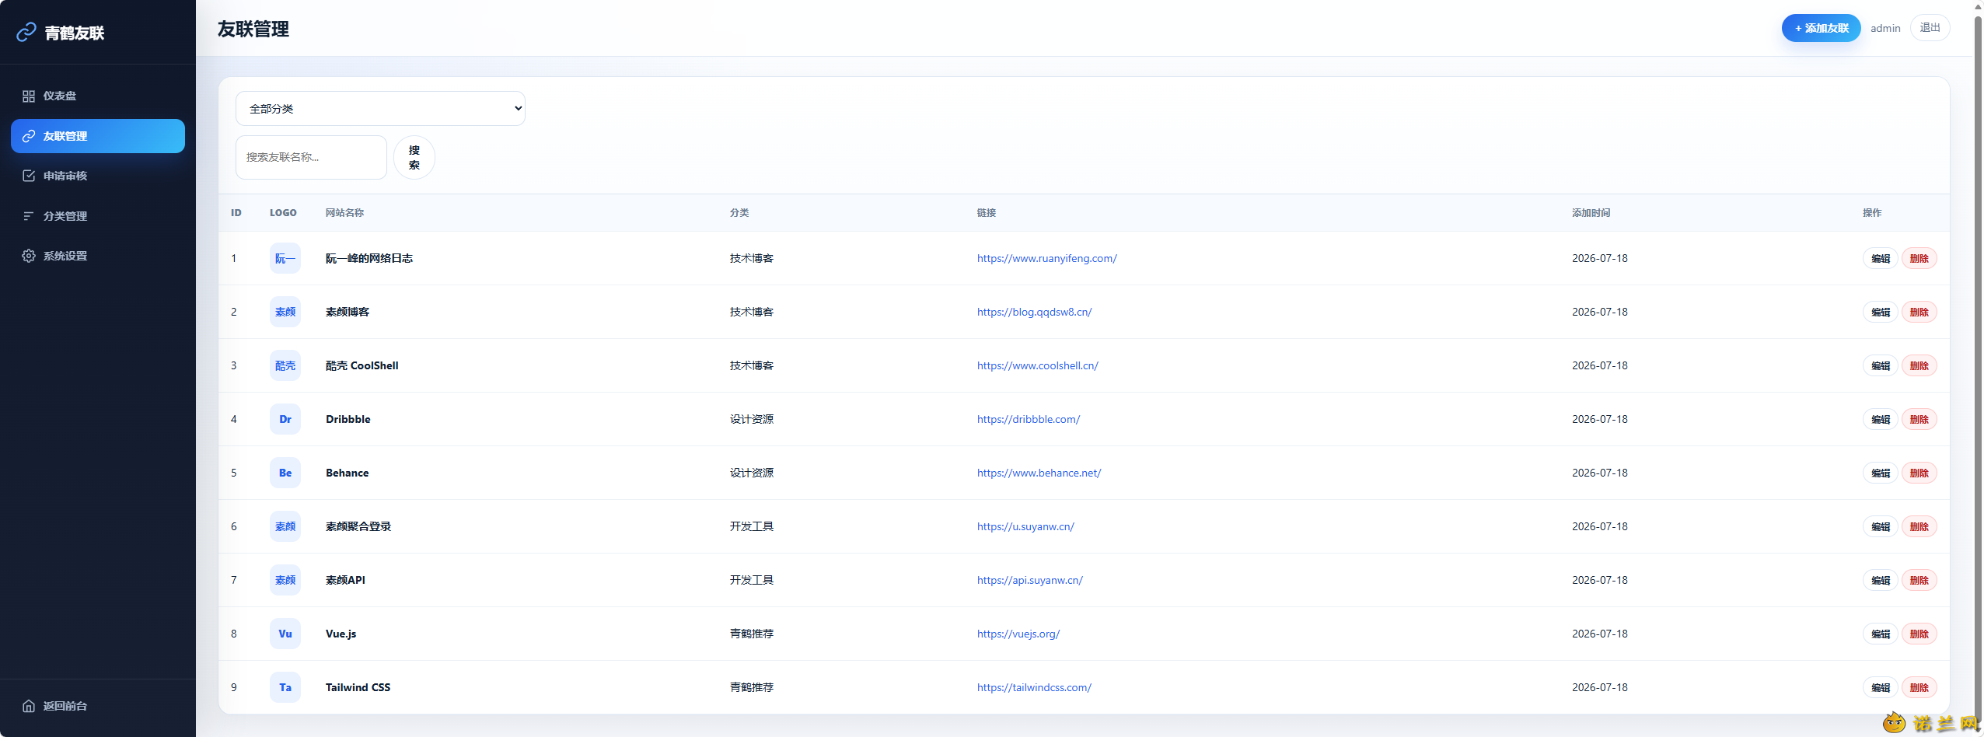The height and width of the screenshot is (737, 1984).
Task: Click the 退出 logout button
Action: click(x=1930, y=28)
